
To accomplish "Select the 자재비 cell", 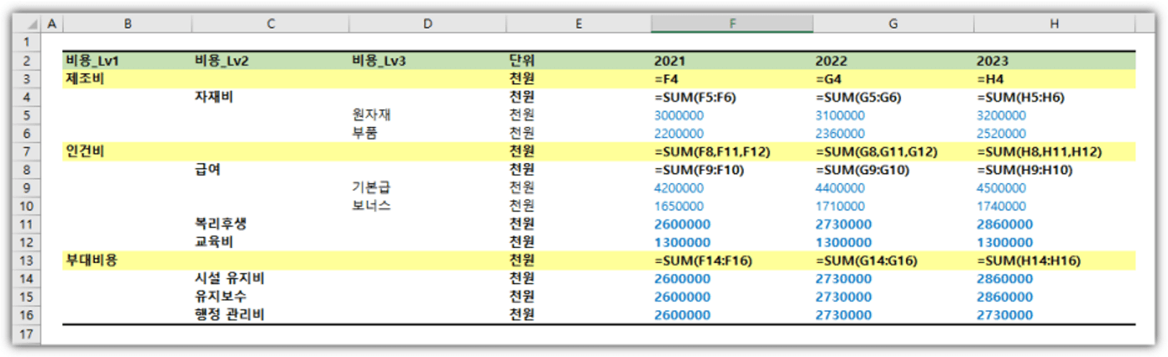I will (x=271, y=97).
